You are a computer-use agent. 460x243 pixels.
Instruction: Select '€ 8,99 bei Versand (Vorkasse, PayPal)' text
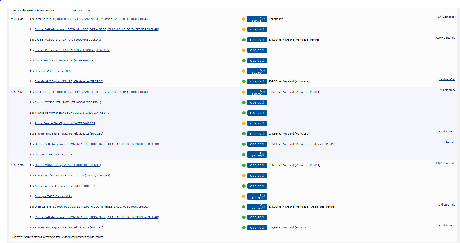tap(295, 92)
